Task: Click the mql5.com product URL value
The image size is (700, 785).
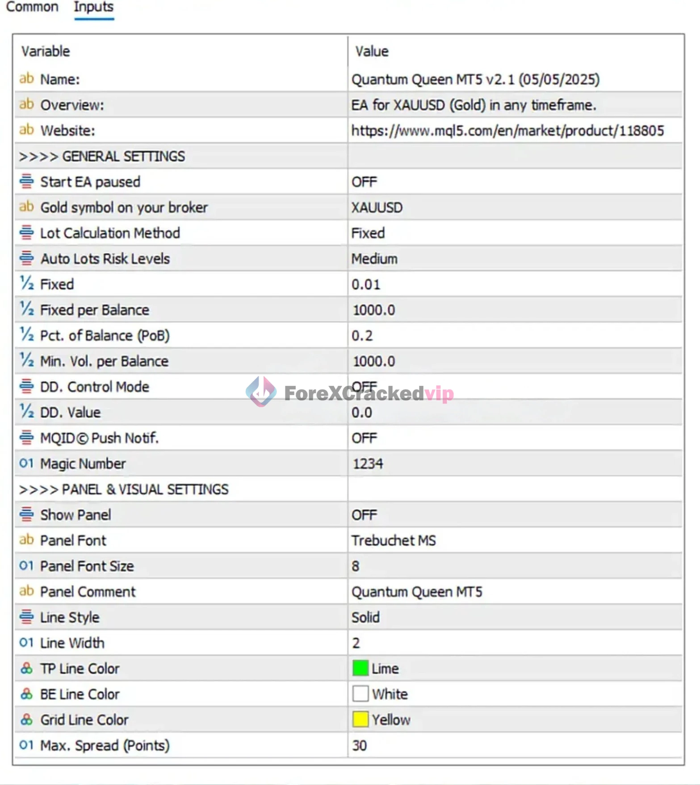Action: [x=507, y=131]
